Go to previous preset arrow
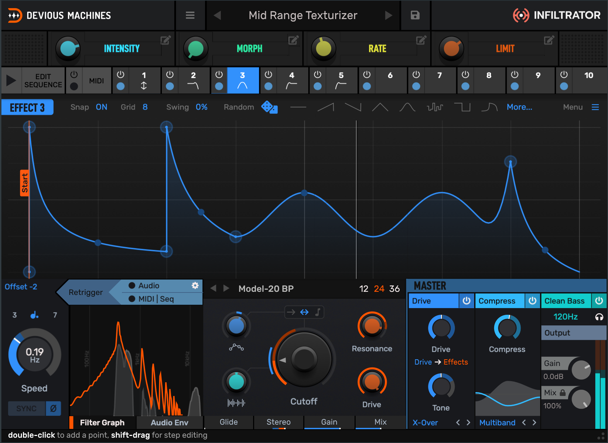 coord(217,15)
